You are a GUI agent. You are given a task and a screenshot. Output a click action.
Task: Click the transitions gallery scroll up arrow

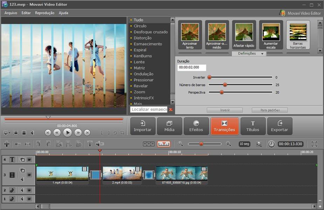320,22
